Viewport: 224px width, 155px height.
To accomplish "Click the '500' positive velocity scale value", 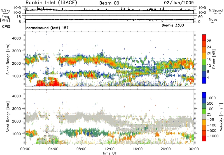I will pos(210,103).
